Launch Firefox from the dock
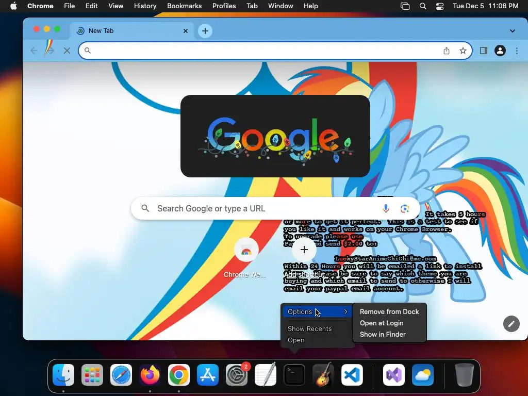 click(x=150, y=375)
